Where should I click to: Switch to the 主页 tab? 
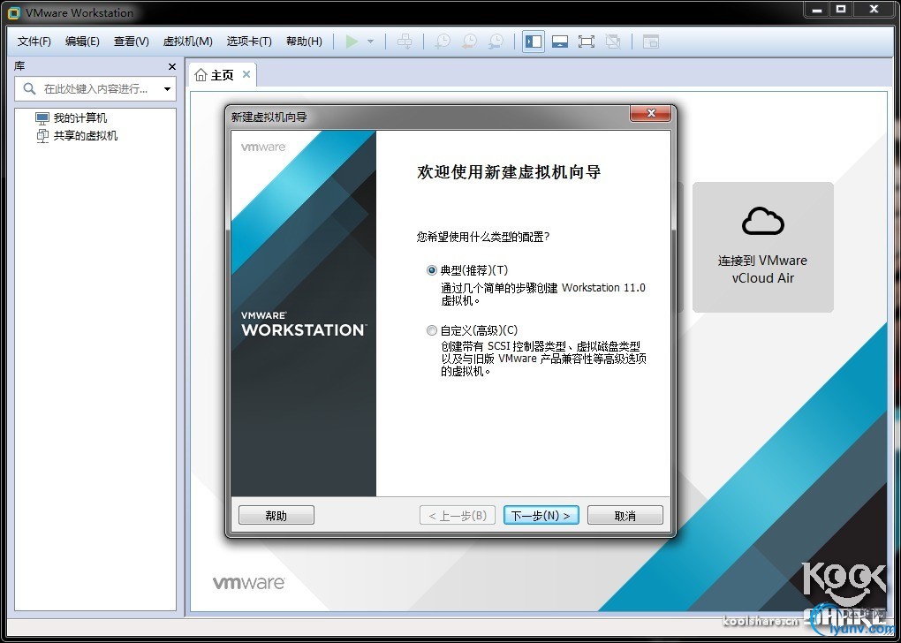(x=222, y=75)
